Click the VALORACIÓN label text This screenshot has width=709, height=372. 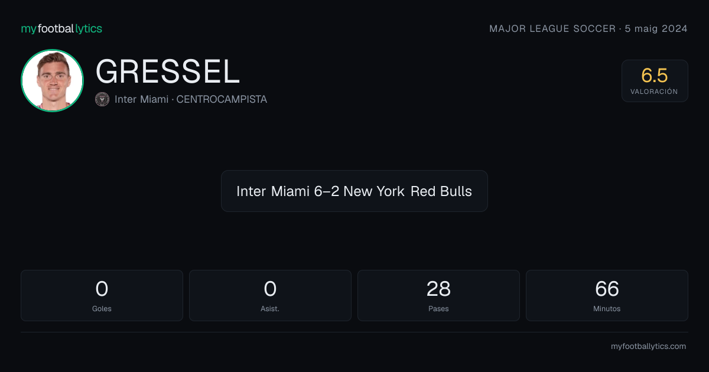(654, 92)
